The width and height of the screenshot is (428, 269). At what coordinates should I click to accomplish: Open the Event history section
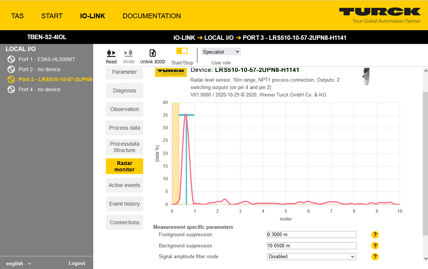coord(125,204)
